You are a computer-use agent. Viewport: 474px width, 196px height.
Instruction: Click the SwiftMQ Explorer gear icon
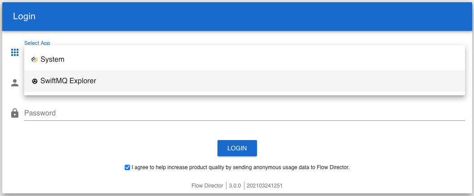point(35,81)
